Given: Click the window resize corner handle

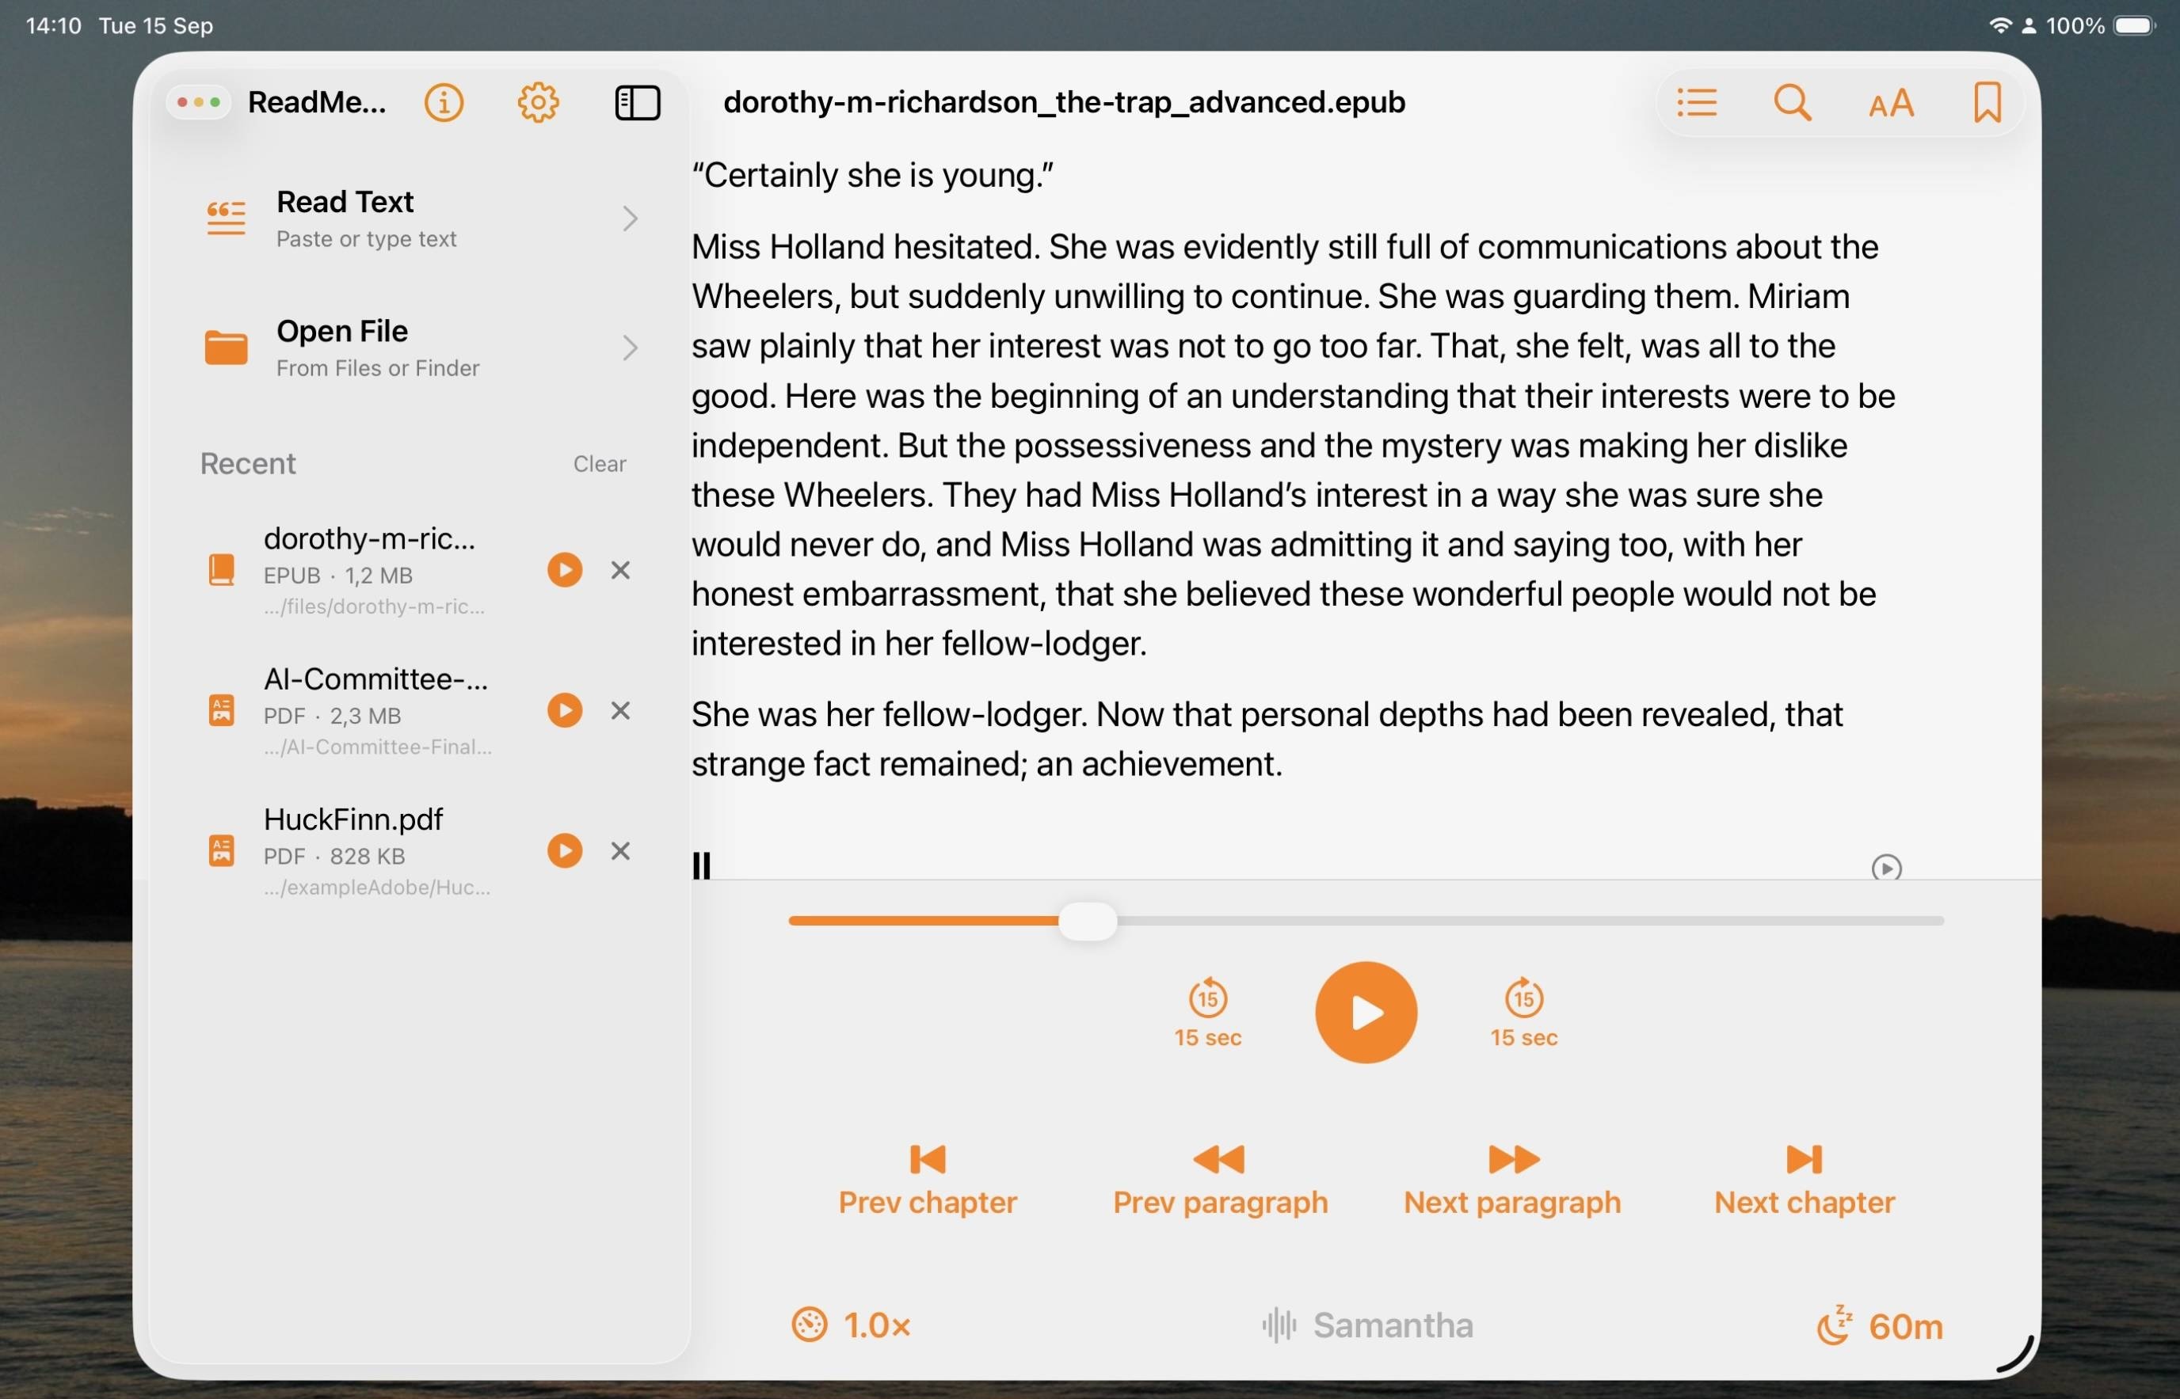Looking at the screenshot, I should coord(2015,1354).
